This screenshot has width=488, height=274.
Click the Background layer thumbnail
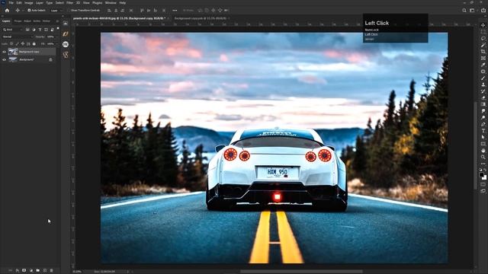click(x=13, y=59)
